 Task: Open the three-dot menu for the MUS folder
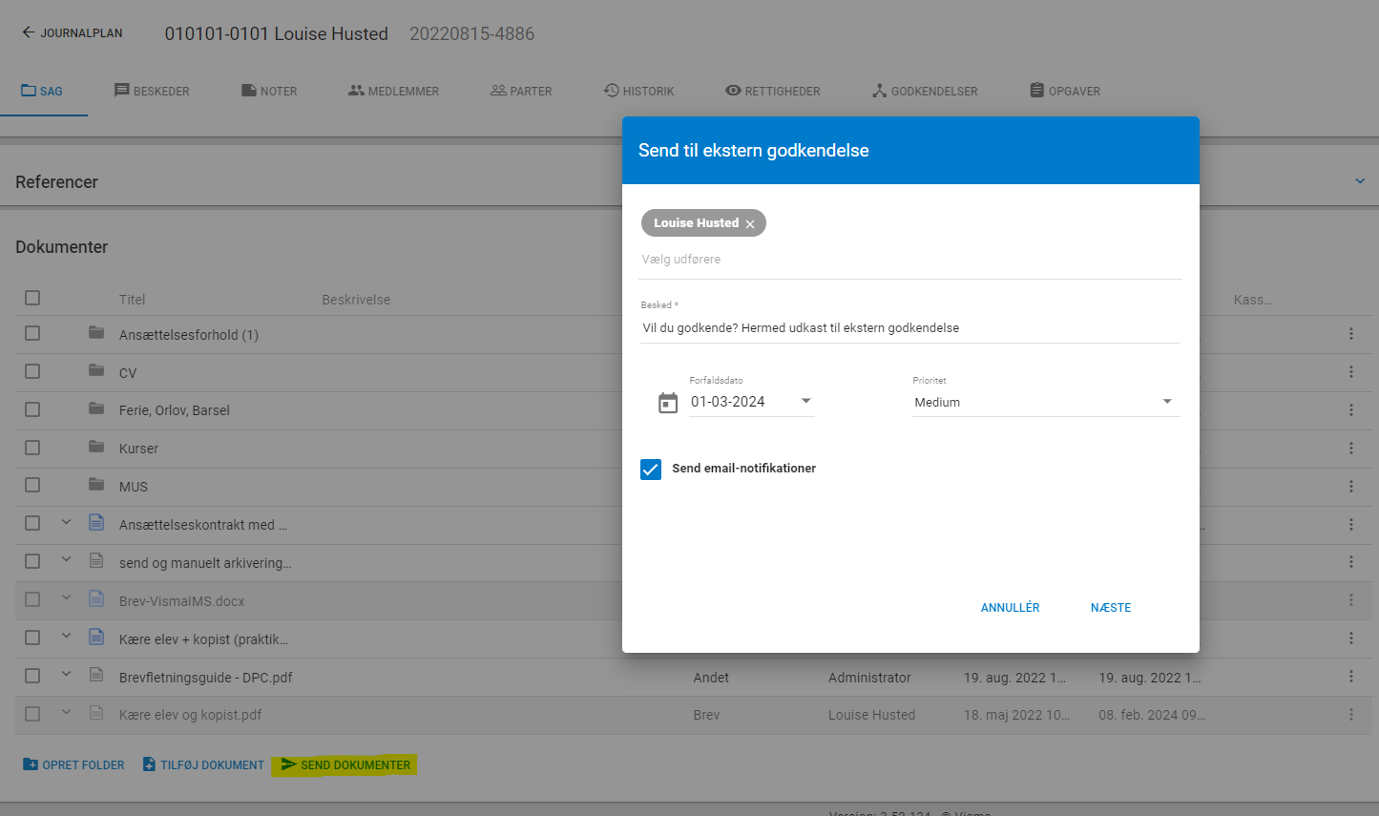1351,486
